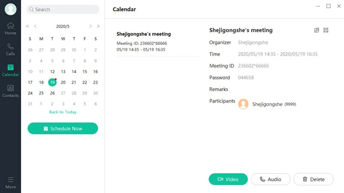The width and height of the screenshot is (344, 193).
Task: Click the Back to Today link
Action: 63,112
